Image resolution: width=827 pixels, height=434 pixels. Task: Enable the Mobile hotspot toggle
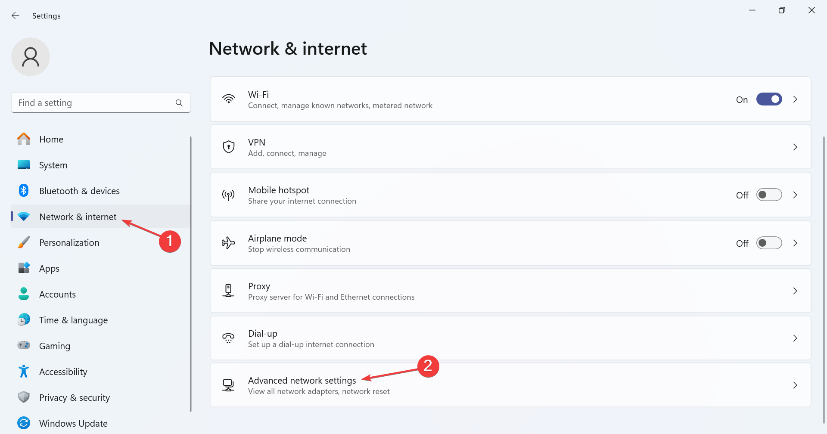point(769,195)
